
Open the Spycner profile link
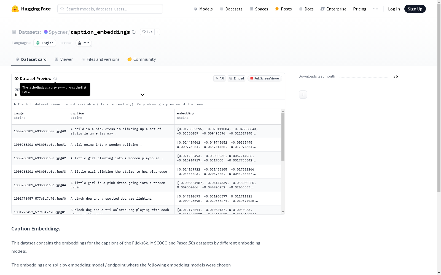pyautogui.click(x=58, y=32)
